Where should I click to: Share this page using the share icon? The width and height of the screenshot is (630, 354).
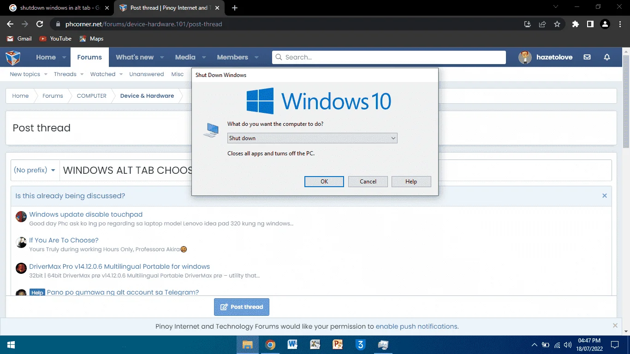[x=542, y=24]
